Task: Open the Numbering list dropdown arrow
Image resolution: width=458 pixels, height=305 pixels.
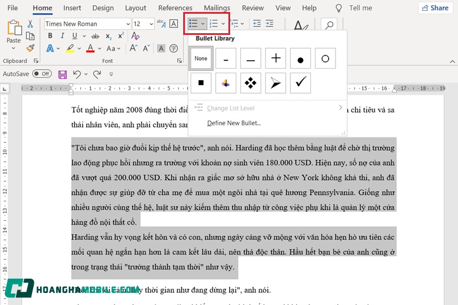Action: (223, 24)
